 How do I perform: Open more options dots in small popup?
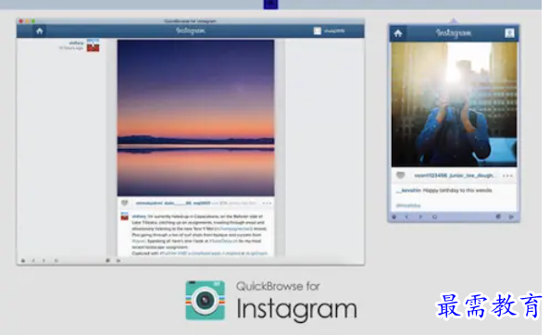click(x=507, y=176)
